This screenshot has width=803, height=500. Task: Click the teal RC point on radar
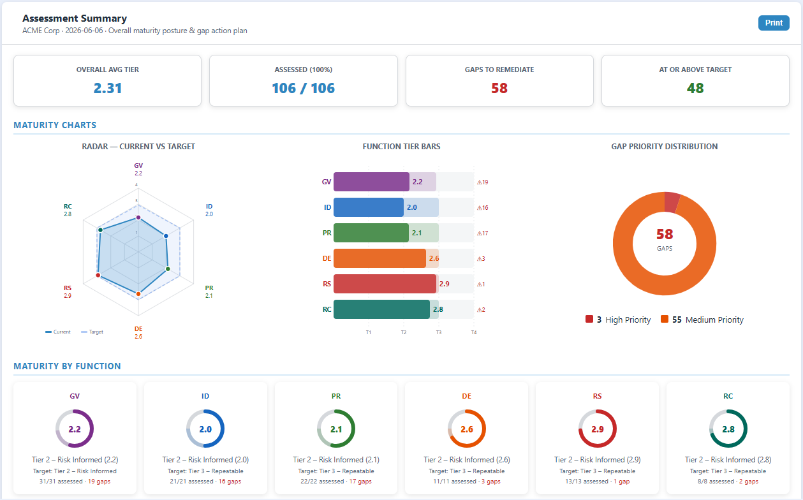[99, 230]
